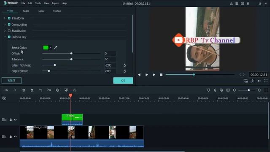This screenshot has height=152, width=270.
Task: Expand the Stabilization section
Action: 5,31
